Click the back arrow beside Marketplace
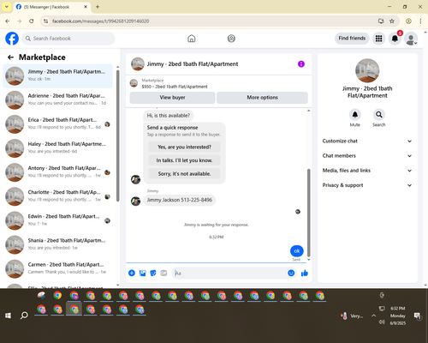The width and height of the screenshot is (428, 343). coord(10,57)
